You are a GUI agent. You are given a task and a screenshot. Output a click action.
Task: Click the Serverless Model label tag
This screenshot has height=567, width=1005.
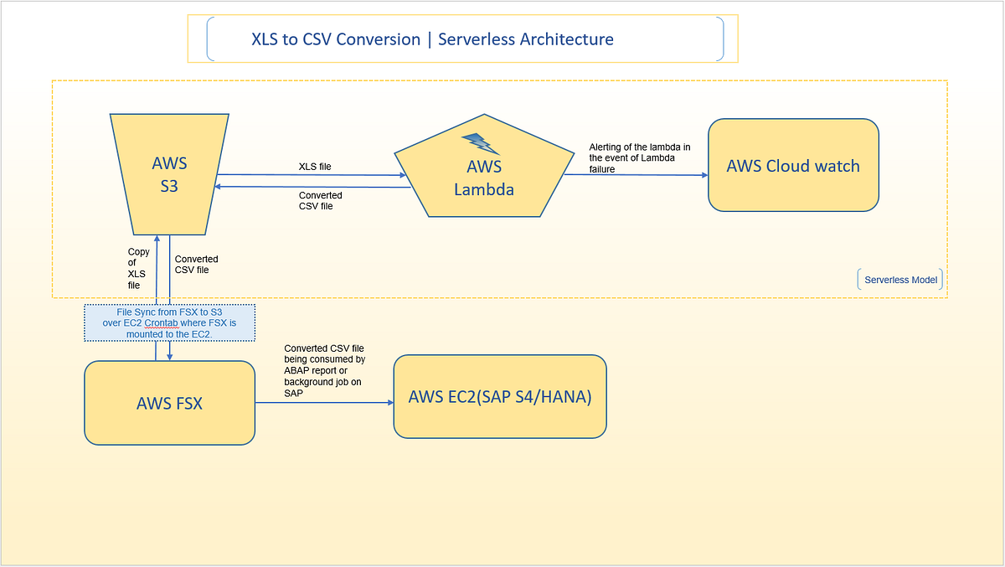click(899, 279)
